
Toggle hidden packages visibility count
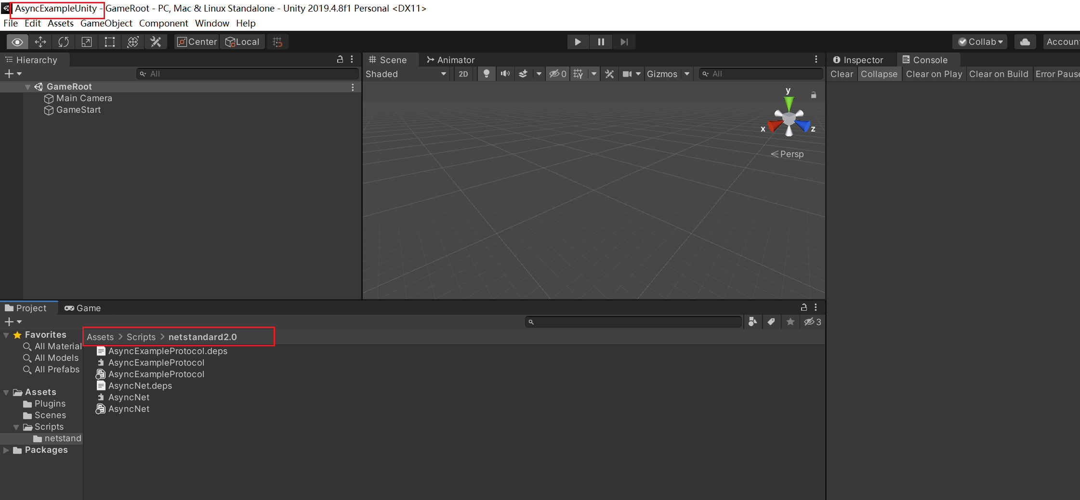pos(812,322)
